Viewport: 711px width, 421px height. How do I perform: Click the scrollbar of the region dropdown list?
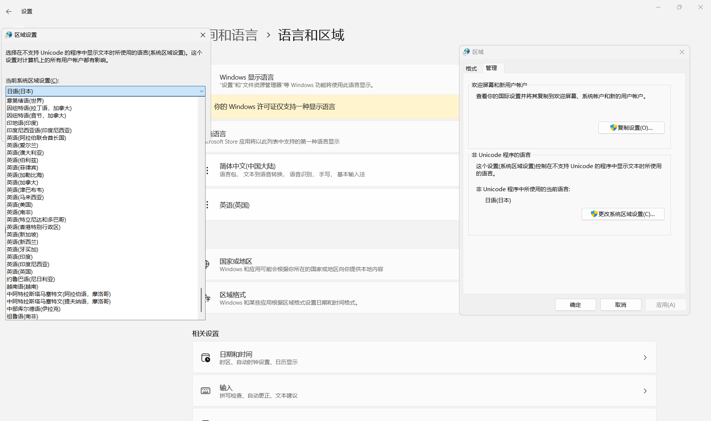(x=201, y=300)
